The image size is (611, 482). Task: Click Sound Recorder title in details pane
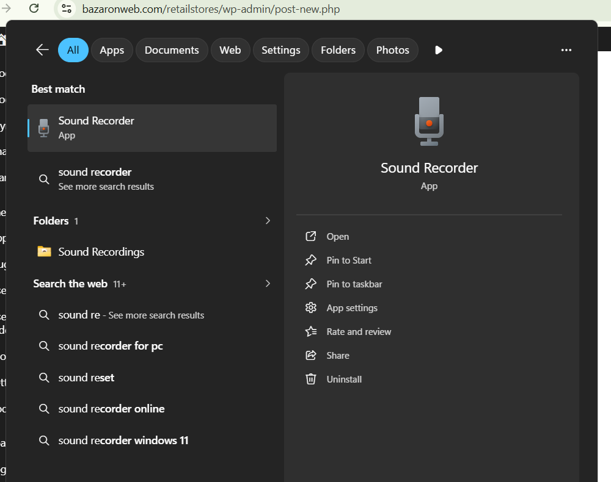tap(429, 168)
